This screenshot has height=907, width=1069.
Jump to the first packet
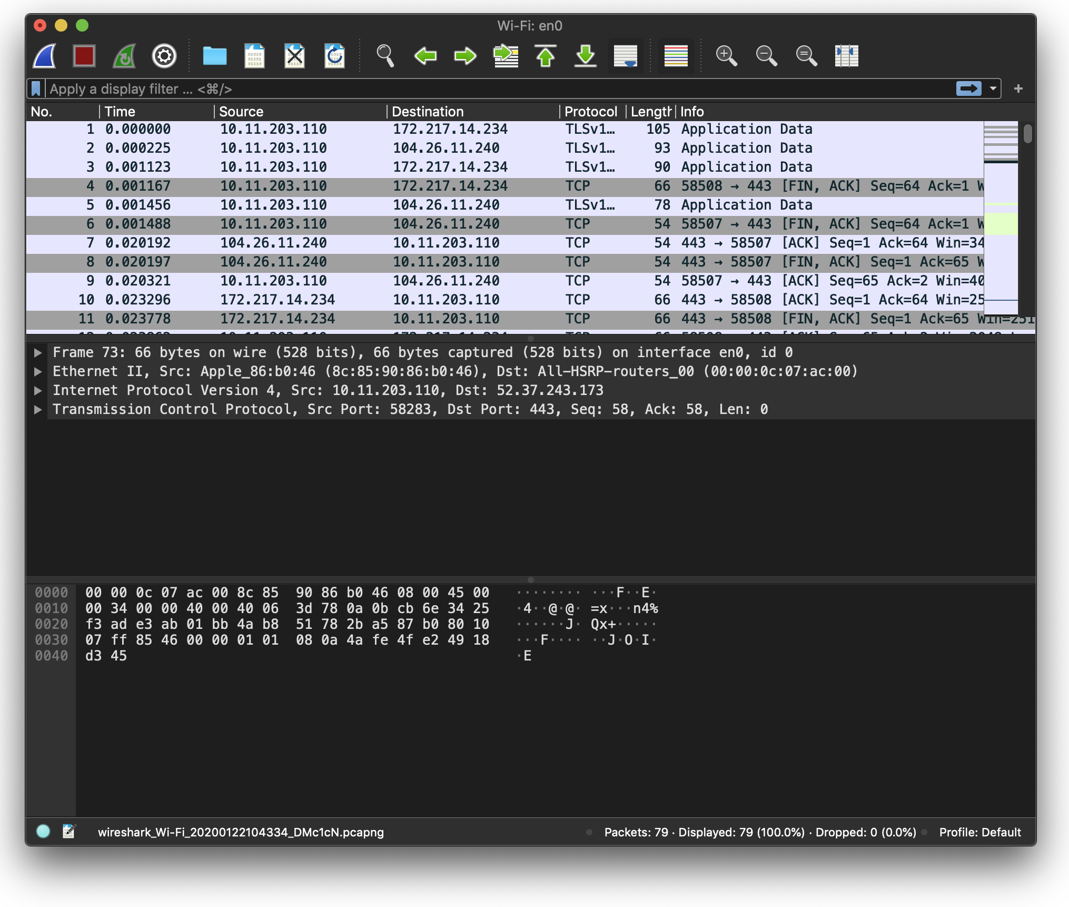pos(546,55)
